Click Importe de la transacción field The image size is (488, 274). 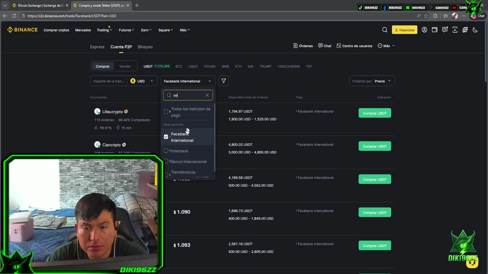[x=109, y=81]
